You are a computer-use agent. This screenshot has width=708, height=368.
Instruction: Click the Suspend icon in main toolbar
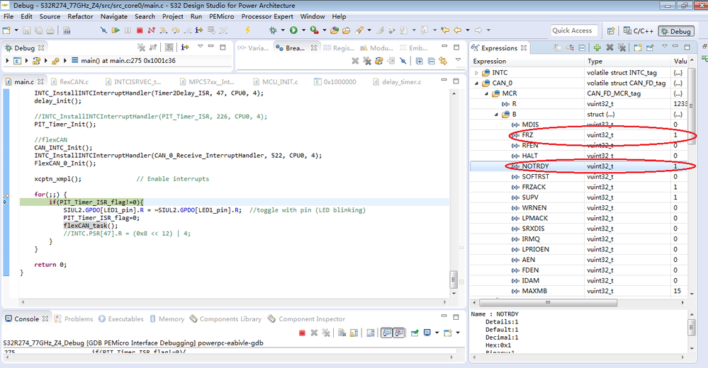point(128,30)
